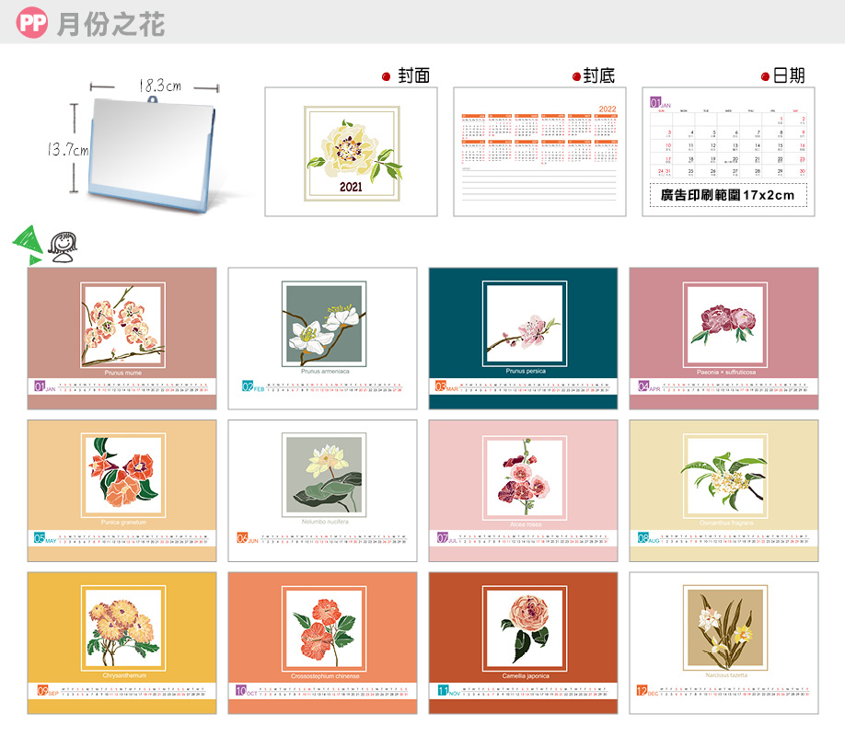Click the "07 JUL" month label
Viewport: 845px width, 736px height.
click(x=447, y=538)
